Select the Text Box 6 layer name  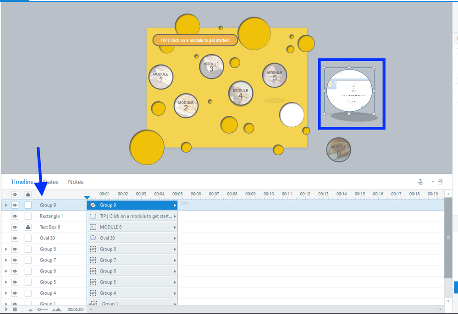[50, 227]
